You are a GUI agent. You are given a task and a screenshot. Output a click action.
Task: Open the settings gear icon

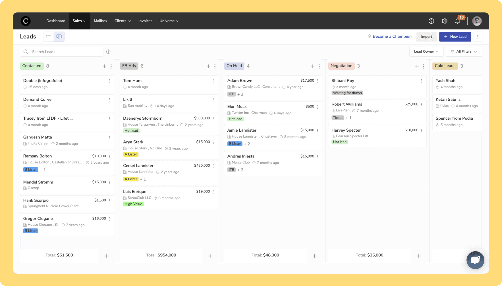tap(445, 21)
